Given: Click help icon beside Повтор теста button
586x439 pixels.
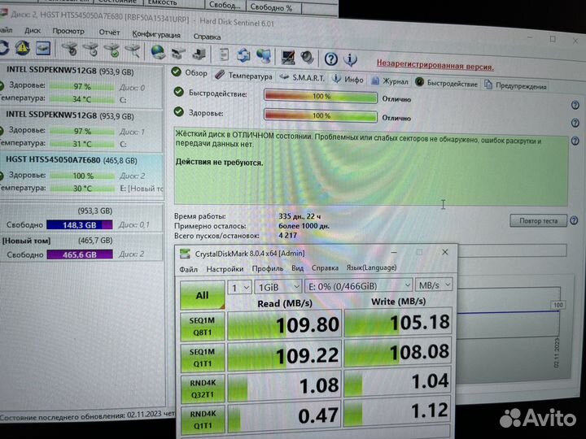Looking at the screenshot, I should click(x=574, y=220).
